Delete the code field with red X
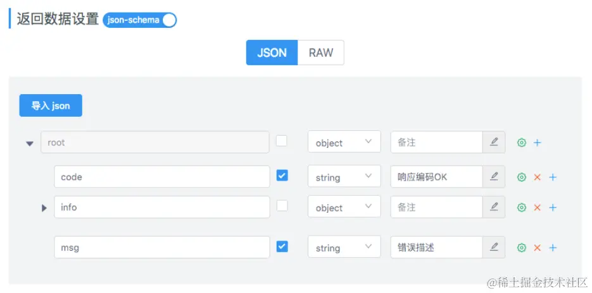 point(537,177)
